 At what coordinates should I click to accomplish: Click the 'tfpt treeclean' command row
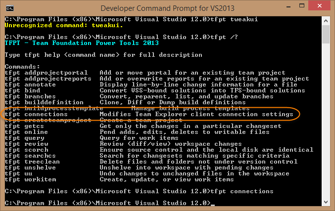point(151,162)
